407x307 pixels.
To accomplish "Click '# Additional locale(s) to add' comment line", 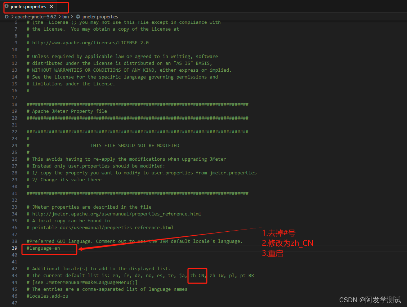I will (x=99, y=268).
